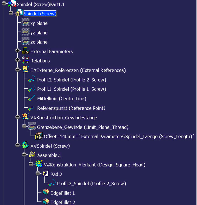This screenshot has width=197, height=205.
Task: Click the Offset=140mm formula parameter icon
Action: (39, 136)
